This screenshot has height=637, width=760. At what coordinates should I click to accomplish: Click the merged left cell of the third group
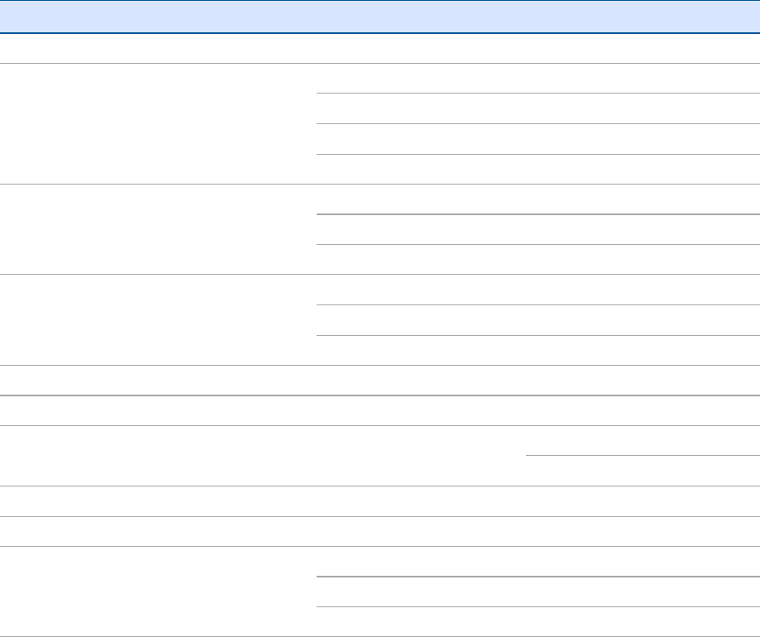point(157,320)
